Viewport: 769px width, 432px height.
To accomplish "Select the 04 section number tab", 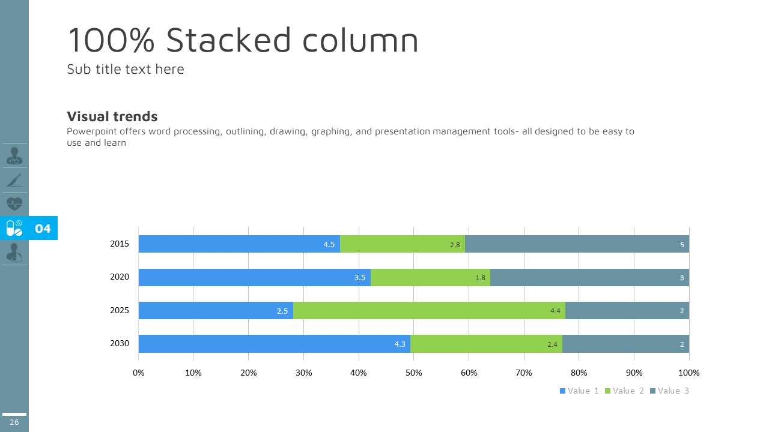I will pyautogui.click(x=43, y=229).
